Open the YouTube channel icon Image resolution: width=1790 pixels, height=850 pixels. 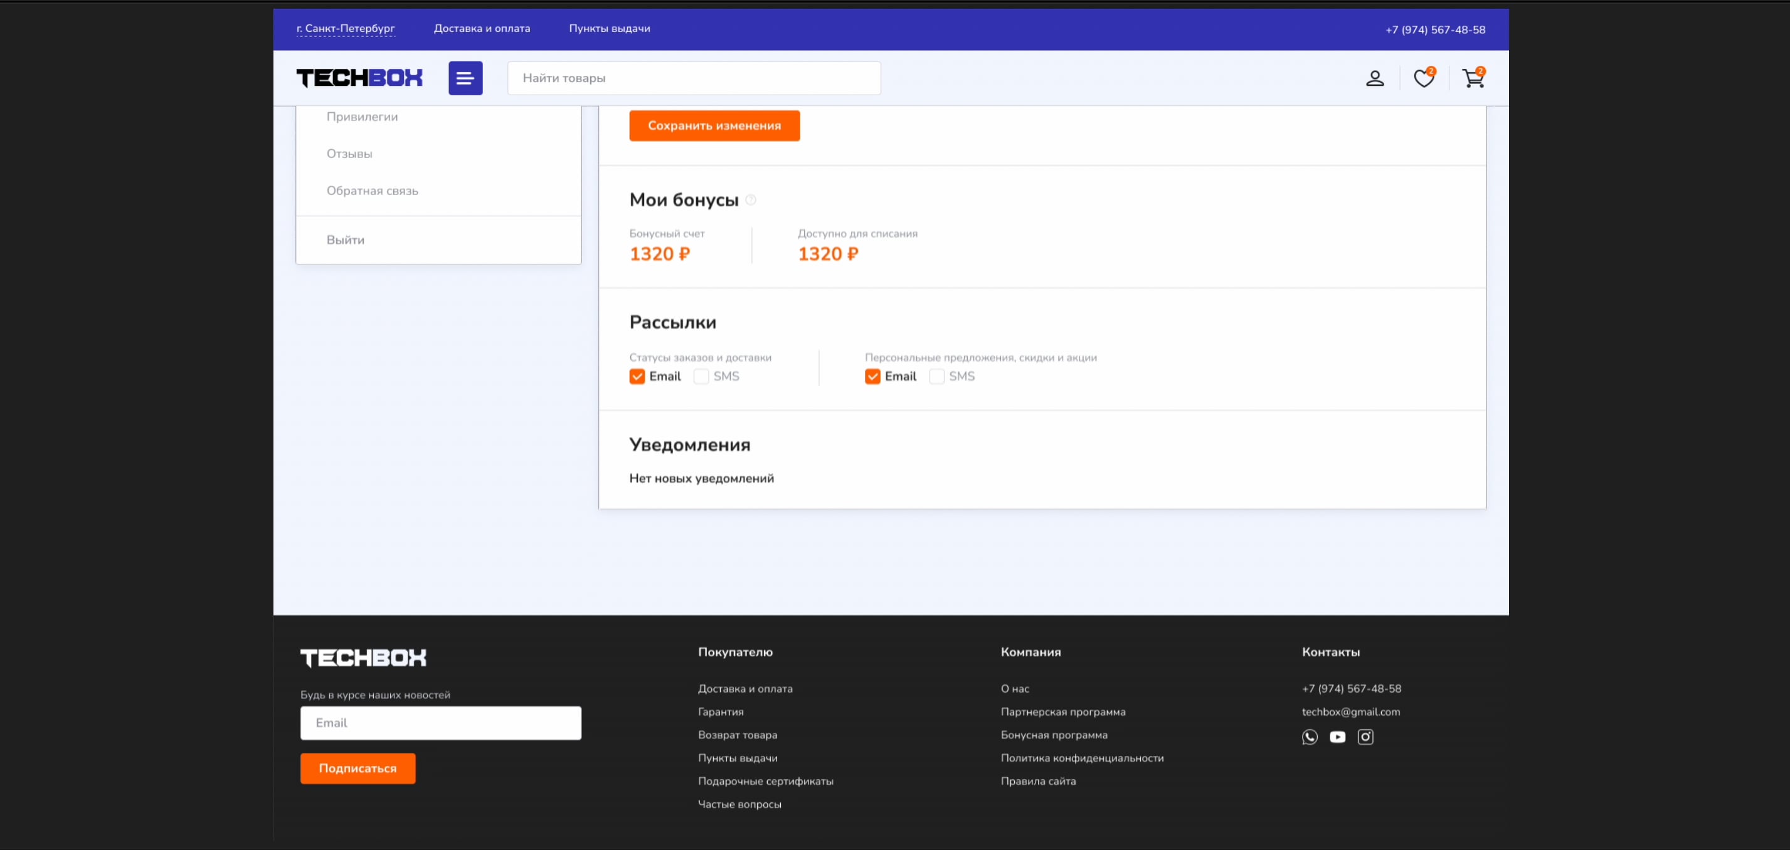pos(1337,737)
